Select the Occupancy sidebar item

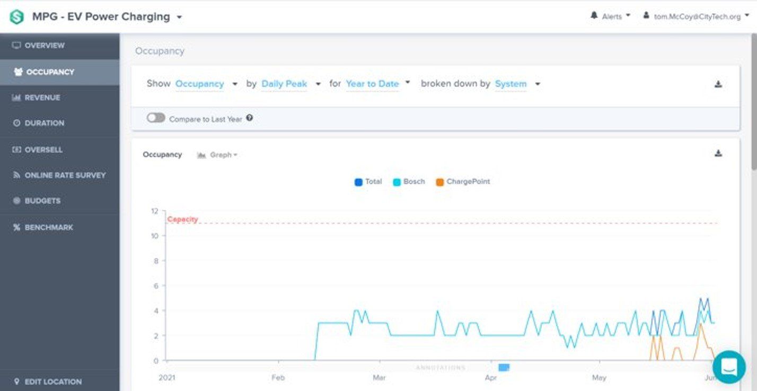click(x=59, y=72)
